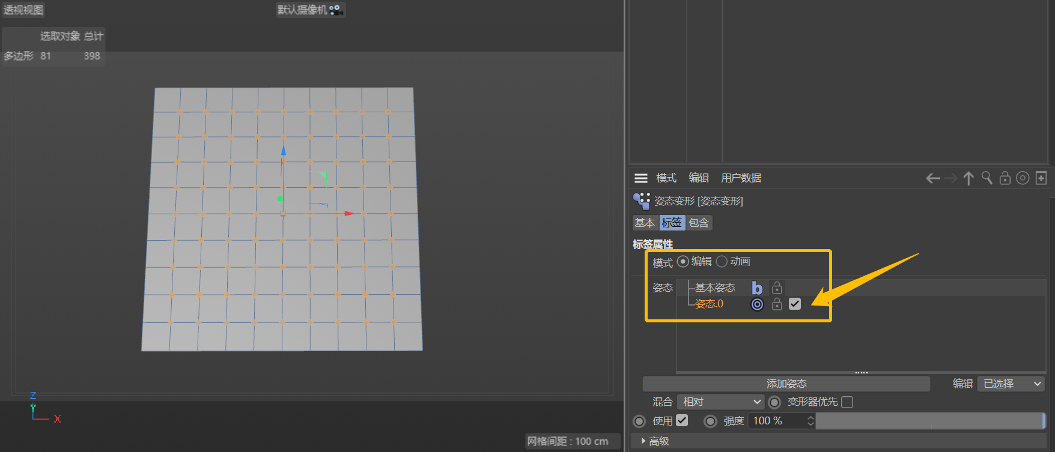This screenshot has width=1055, height=452.
Task: Click the 总计 column header
Action: [x=94, y=37]
